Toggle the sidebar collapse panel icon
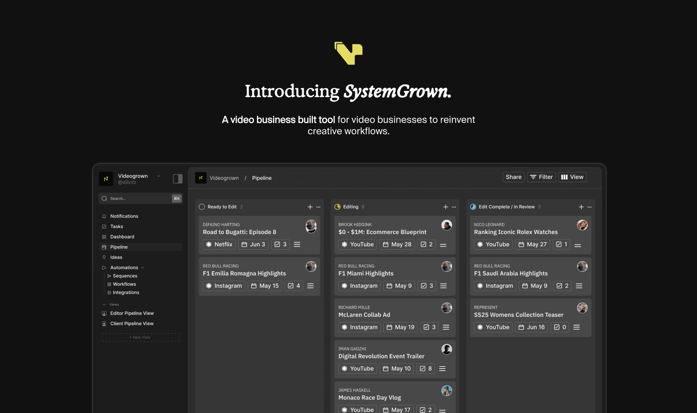697x413 pixels. (178, 179)
